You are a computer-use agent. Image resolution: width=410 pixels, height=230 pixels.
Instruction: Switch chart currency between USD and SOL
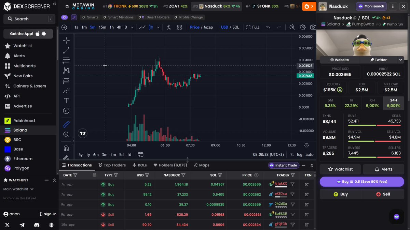[x=230, y=27]
